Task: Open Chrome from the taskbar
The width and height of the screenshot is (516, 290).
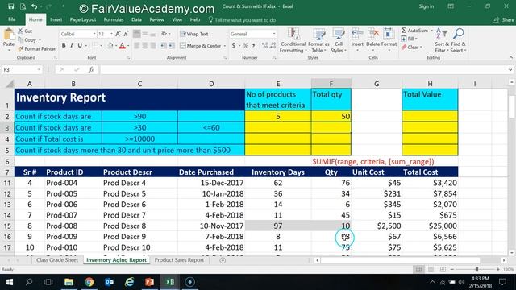Action: (89, 282)
